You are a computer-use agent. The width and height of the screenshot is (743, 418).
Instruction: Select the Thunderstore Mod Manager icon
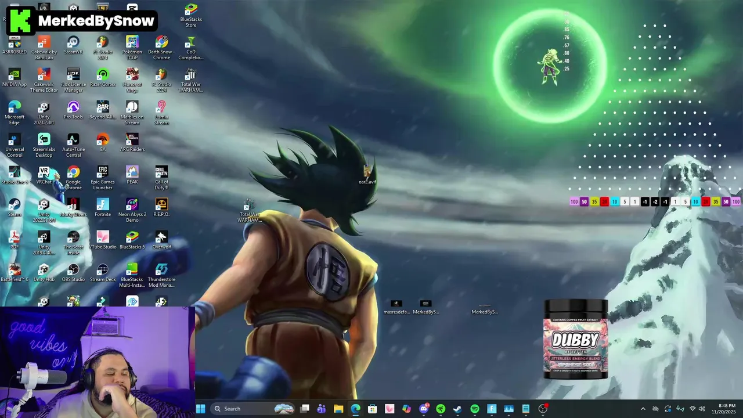pyautogui.click(x=161, y=276)
